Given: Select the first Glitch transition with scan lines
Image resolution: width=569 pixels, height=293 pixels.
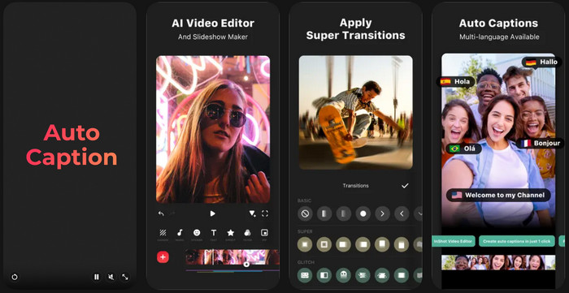Looking at the screenshot, I should (x=305, y=276).
